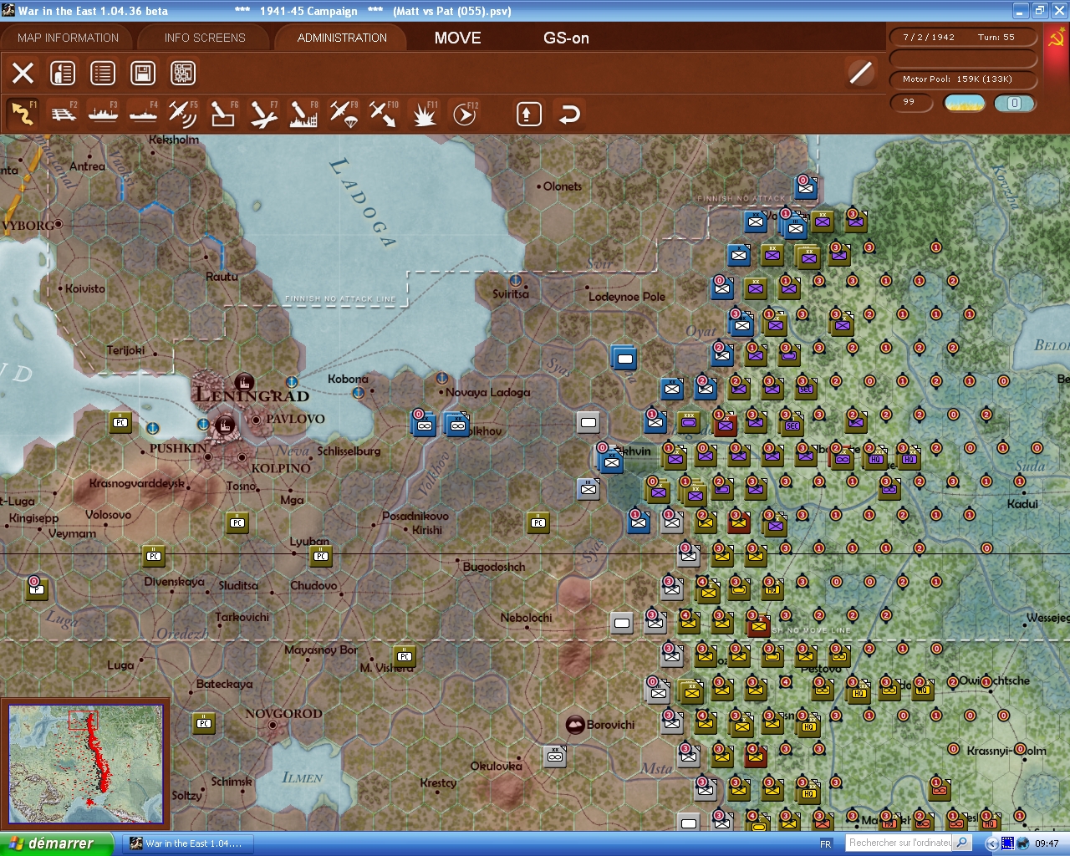
Task: Click the floppy disk save game icon
Action: 143,74
